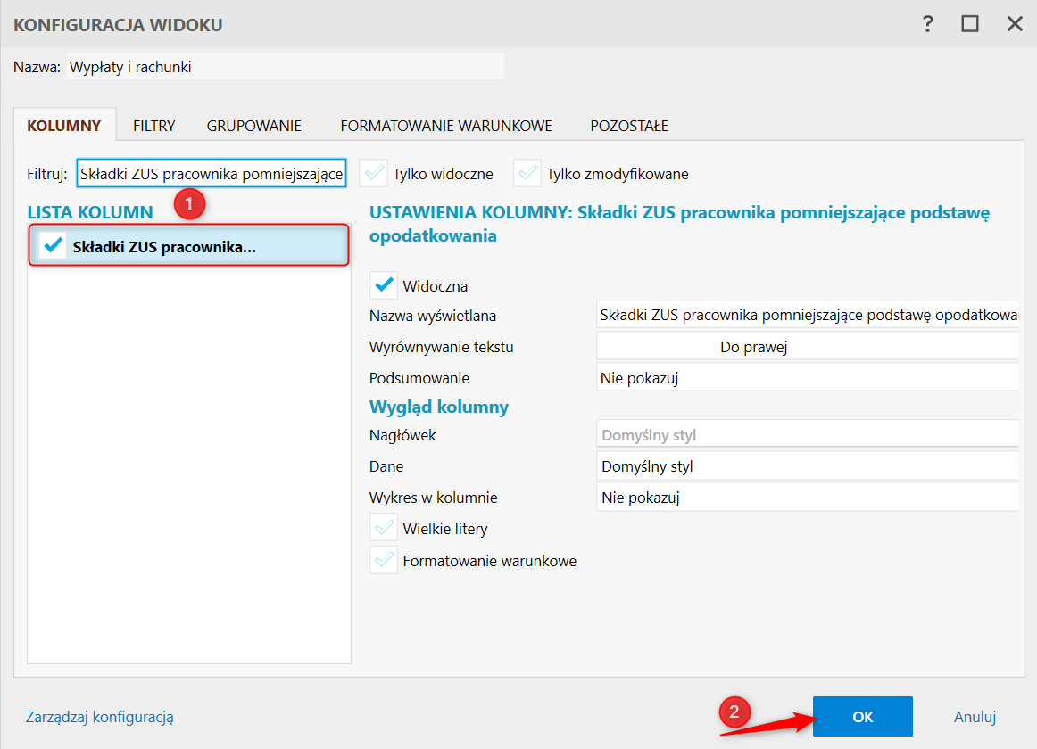1037x749 pixels.
Task: Enable the Wielkie litery checkbox
Action: (384, 528)
